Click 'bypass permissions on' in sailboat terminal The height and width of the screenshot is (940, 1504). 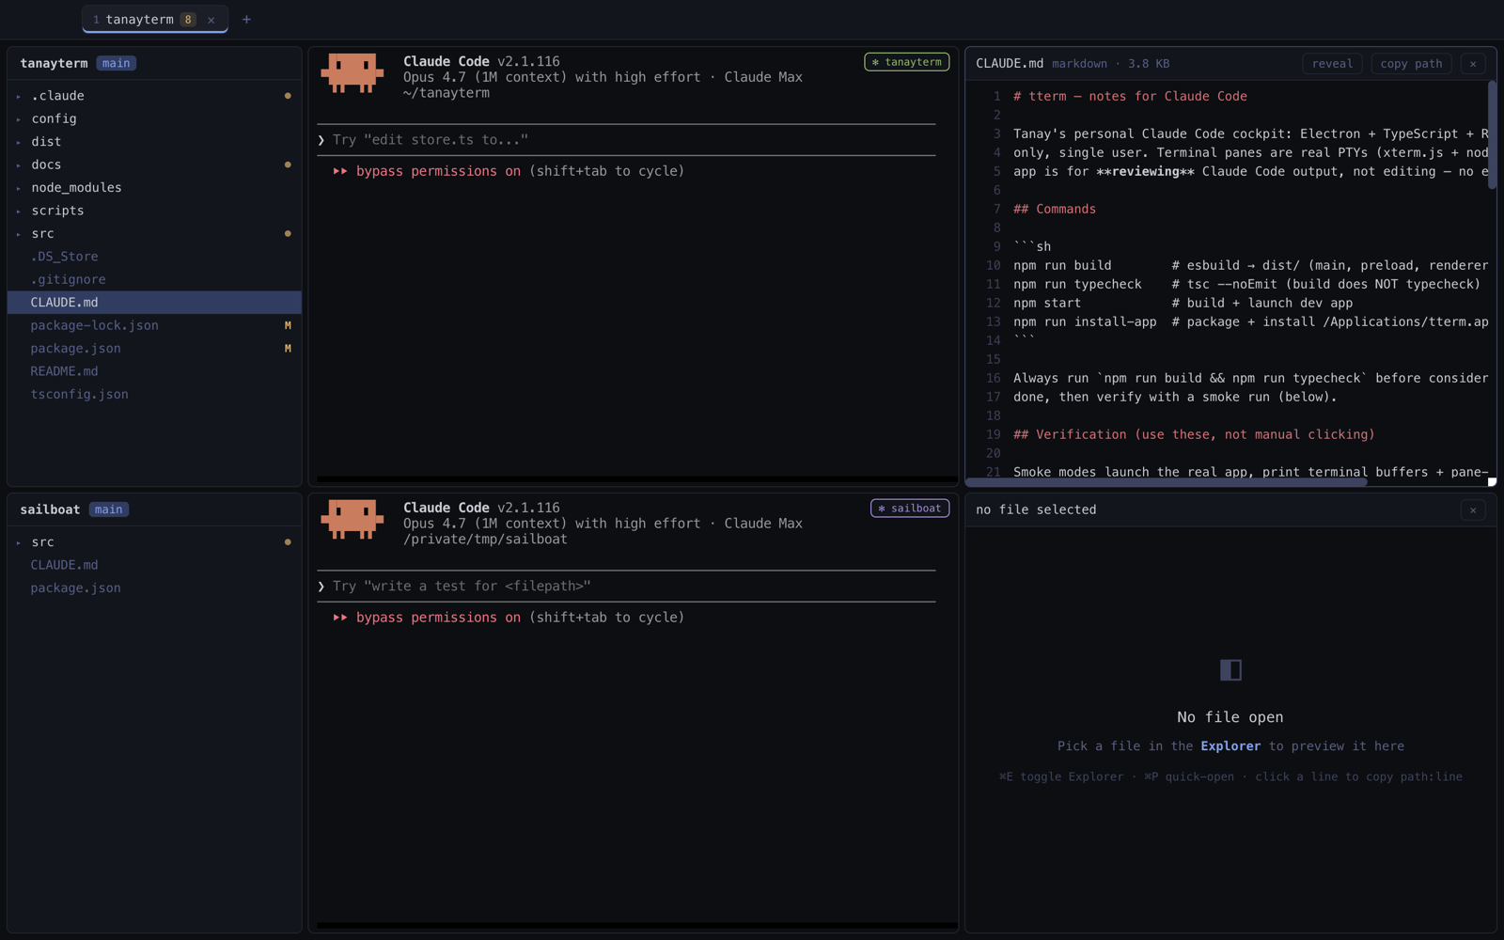point(438,618)
